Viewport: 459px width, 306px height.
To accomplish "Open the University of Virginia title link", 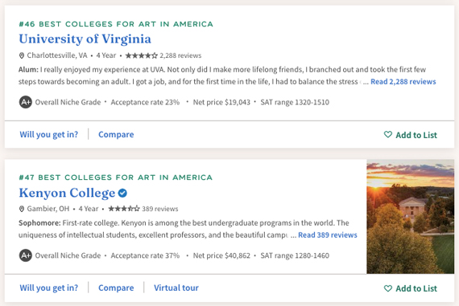I will pyautogui.click(x=85, y=39).
